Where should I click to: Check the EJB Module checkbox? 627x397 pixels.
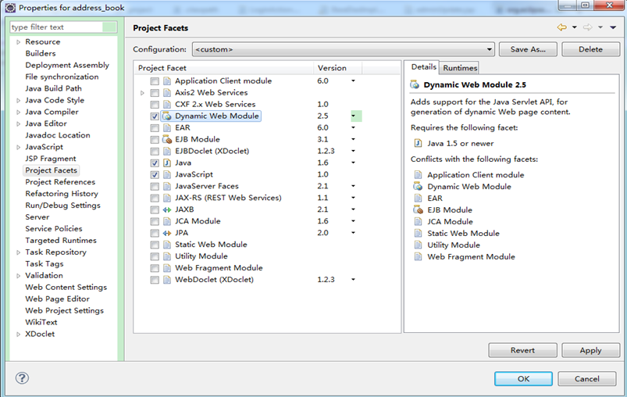155,140
